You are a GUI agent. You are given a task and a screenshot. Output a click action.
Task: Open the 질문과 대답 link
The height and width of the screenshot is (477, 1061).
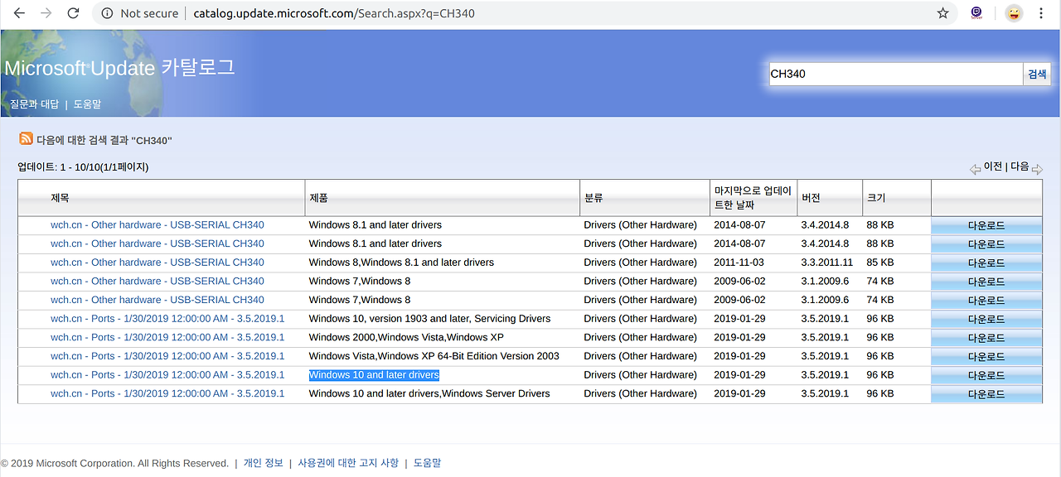(x=35, y=104)
